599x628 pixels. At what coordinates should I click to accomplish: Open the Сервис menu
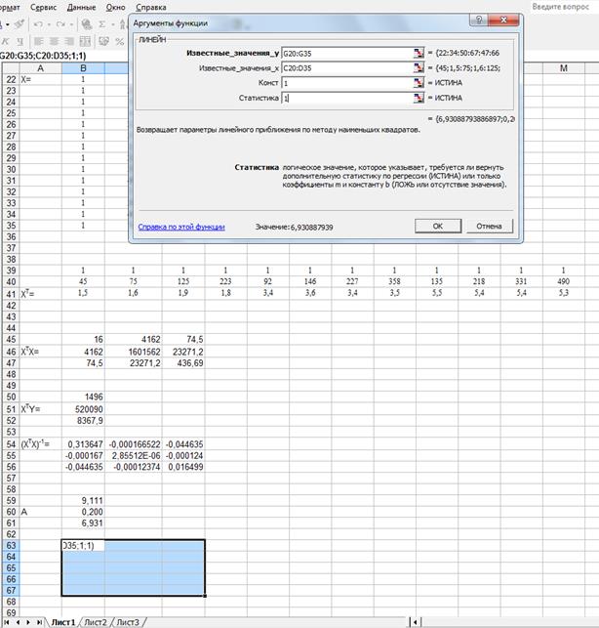[44, 7]
